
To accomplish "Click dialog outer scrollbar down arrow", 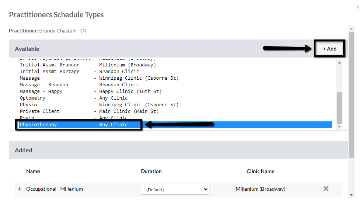I will 351,195.
